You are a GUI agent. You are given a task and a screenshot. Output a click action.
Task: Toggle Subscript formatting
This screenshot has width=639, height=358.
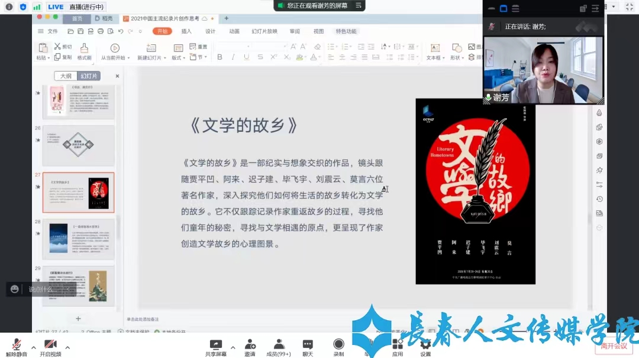pyautogui.click(x=288, y=57)
